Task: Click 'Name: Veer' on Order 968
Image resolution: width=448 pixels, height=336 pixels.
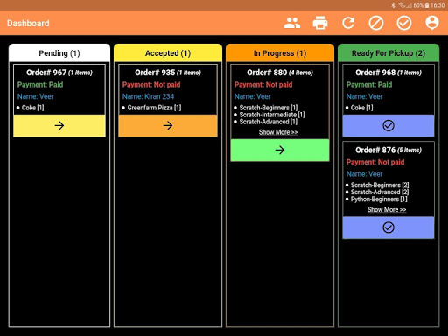Action: [365, 96]
